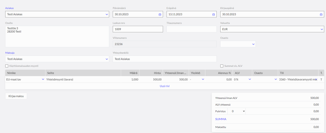
Task: Open calendar picker for Eräpäivä field
Action: tap(213, 14)
